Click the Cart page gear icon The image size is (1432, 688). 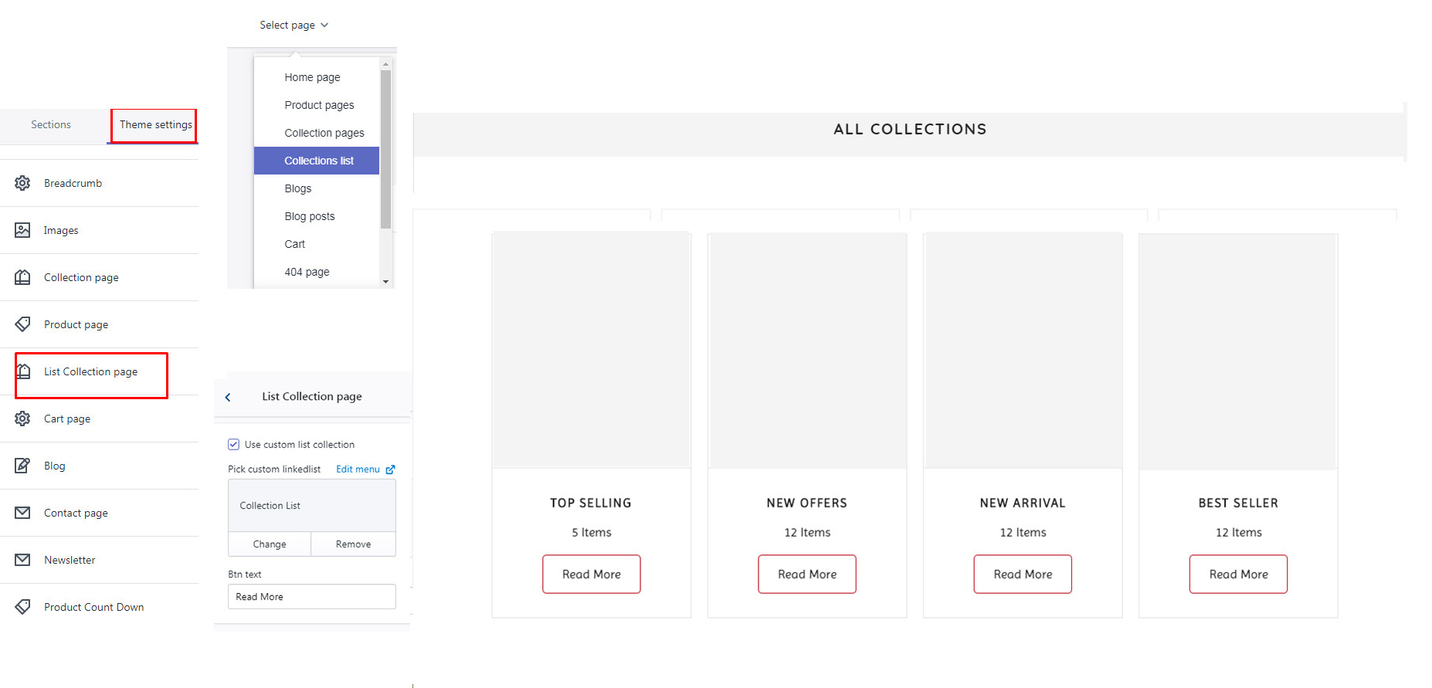point(22,419)
